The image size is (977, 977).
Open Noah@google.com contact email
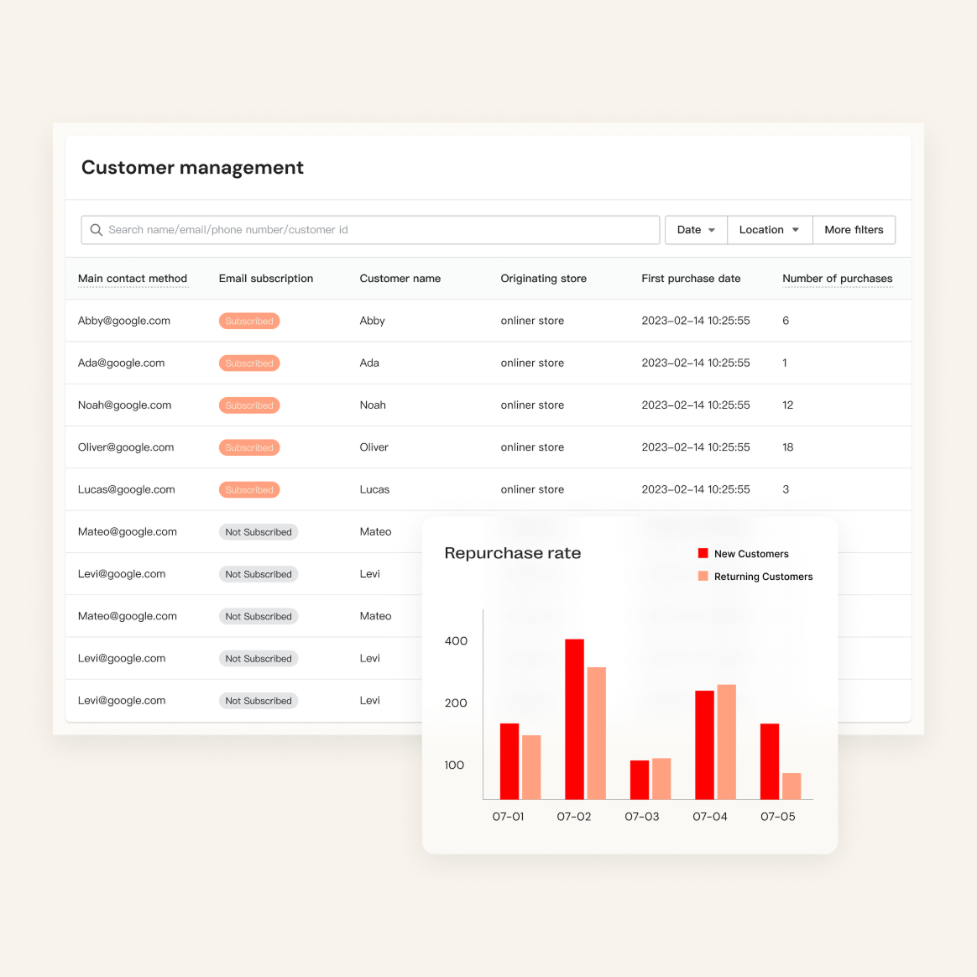pos(124,405)
